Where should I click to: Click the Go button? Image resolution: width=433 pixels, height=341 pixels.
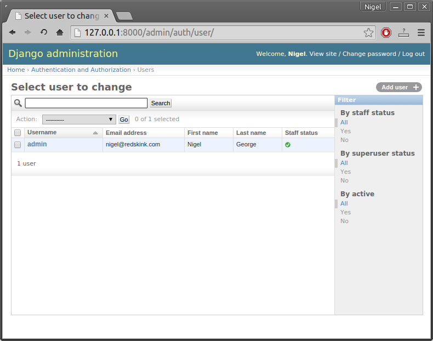point(124,120)
